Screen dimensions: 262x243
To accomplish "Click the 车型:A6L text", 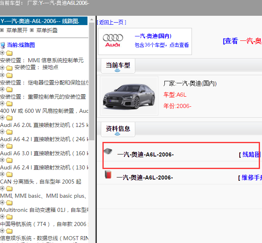I will click(x=175, y=95).
